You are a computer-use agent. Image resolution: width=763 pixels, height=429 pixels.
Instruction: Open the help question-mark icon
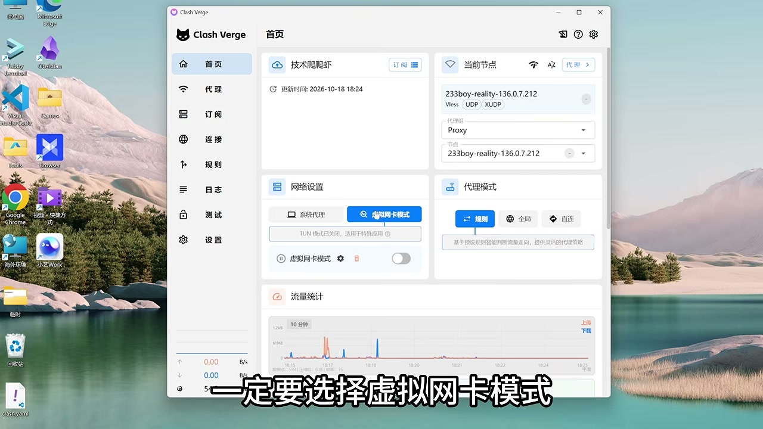[x=578, y=35]
